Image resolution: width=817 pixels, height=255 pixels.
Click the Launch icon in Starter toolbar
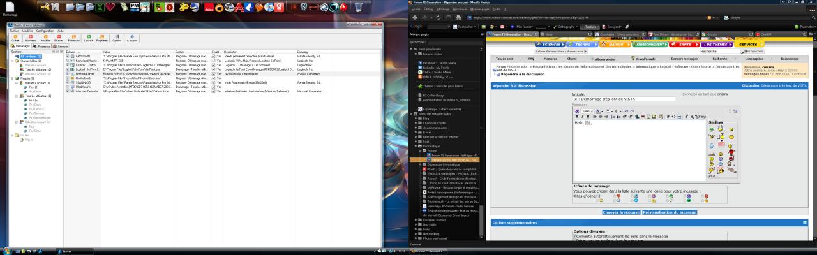[x=89, y=37]
